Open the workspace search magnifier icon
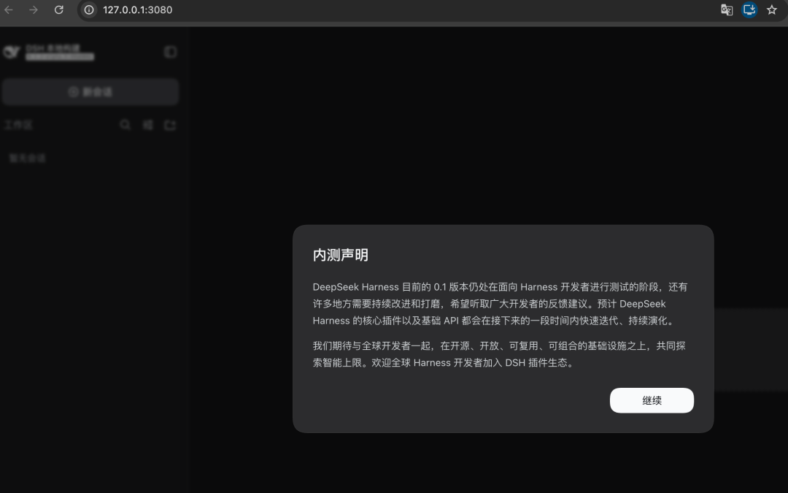Screen dimensions: 788x493 [125, 124]
